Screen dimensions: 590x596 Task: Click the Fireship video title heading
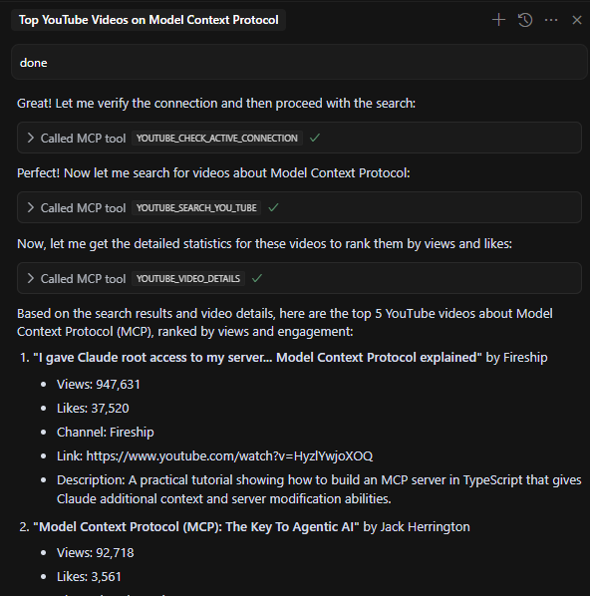tap(257, 357)
